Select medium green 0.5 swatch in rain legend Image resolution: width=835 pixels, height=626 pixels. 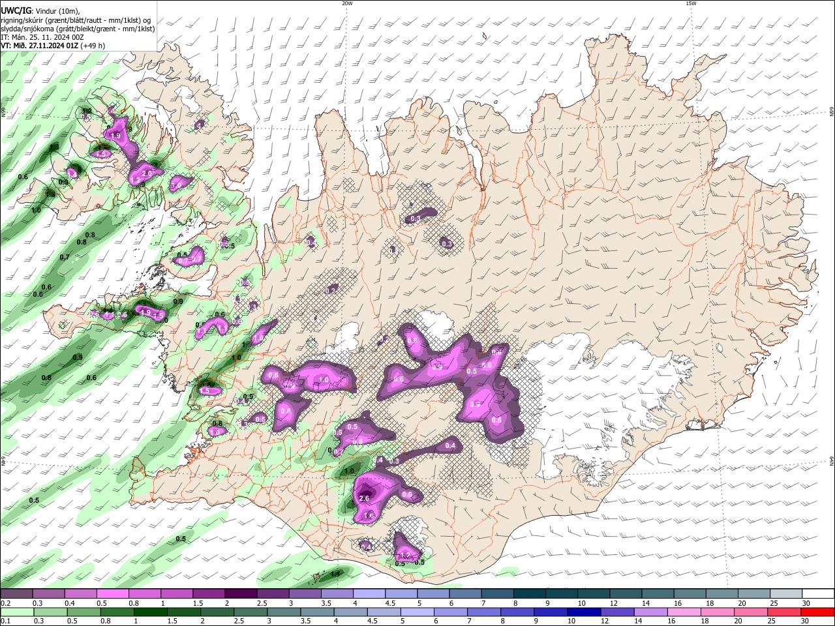[x=83, y=612]
